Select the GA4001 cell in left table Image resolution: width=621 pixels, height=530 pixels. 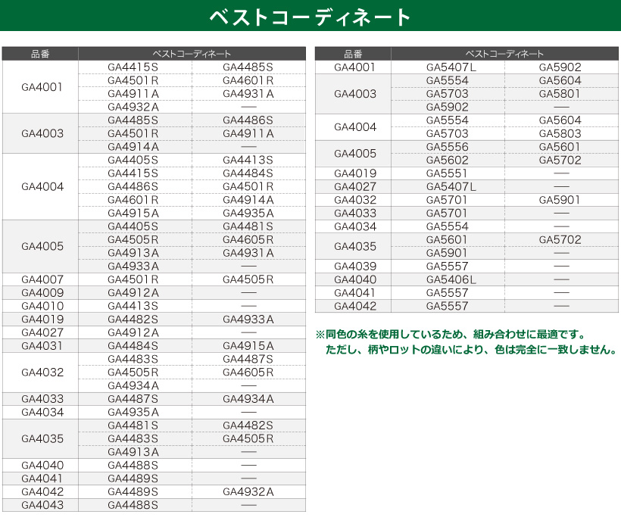tap(42, 87)
